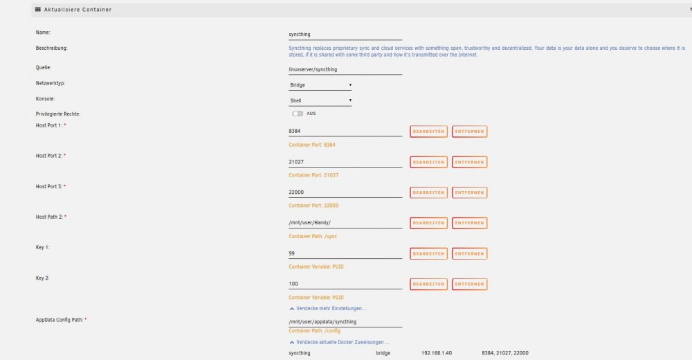Open the Konsole Shell dropdown
Viewport: 692px width, 360px height.
[x=320, y=100]
